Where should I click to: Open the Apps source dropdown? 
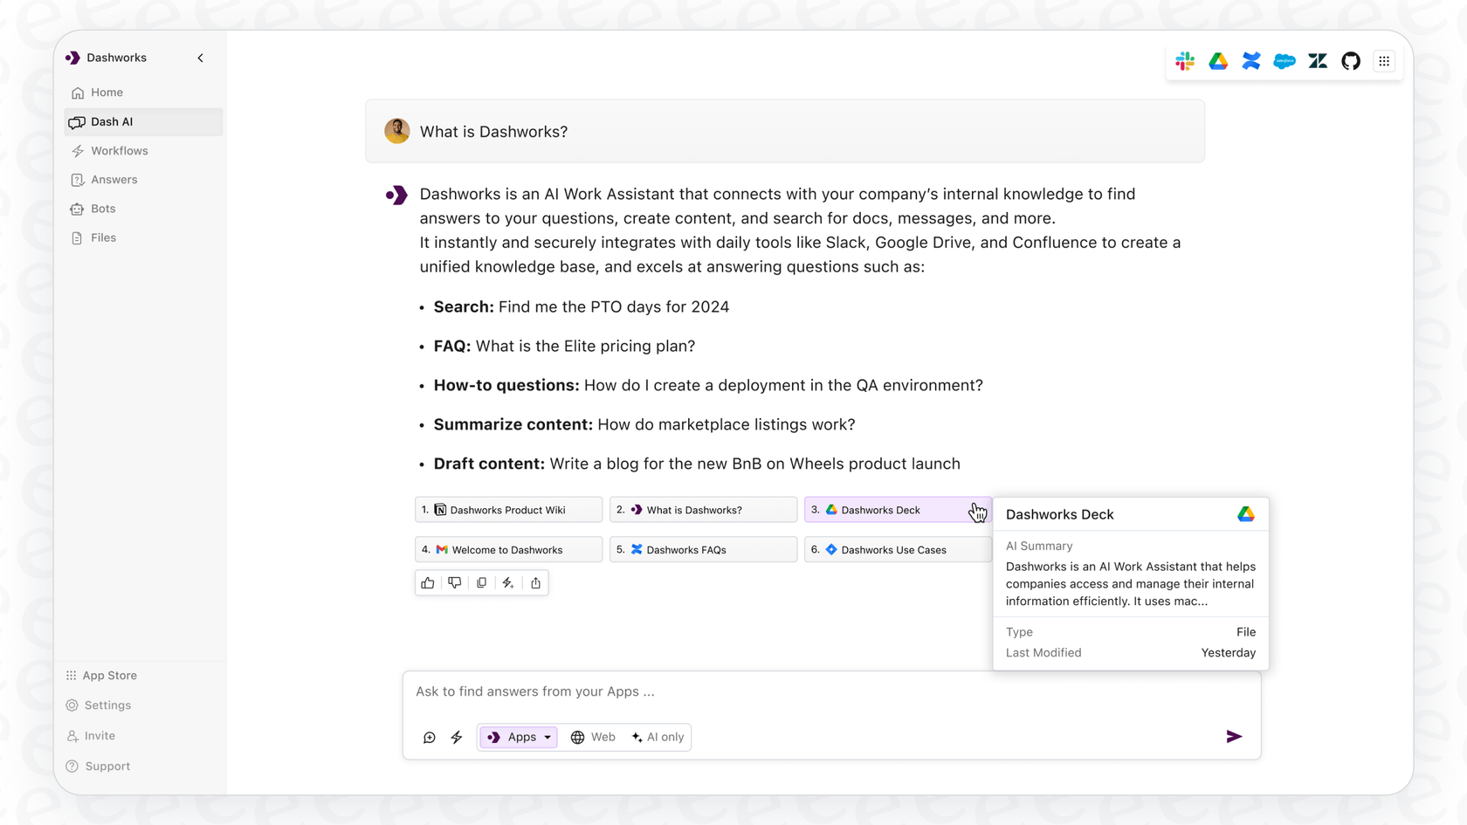(518, 737)
